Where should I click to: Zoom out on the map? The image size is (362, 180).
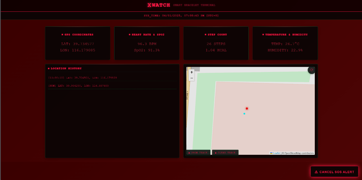pos(191,78)
